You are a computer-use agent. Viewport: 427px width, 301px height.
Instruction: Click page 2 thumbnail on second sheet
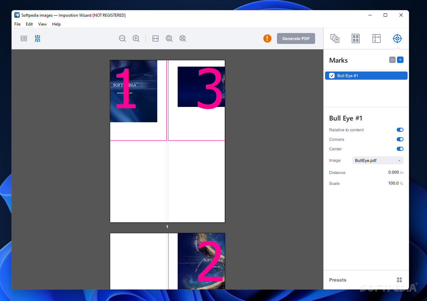click(x=201, y=262)
